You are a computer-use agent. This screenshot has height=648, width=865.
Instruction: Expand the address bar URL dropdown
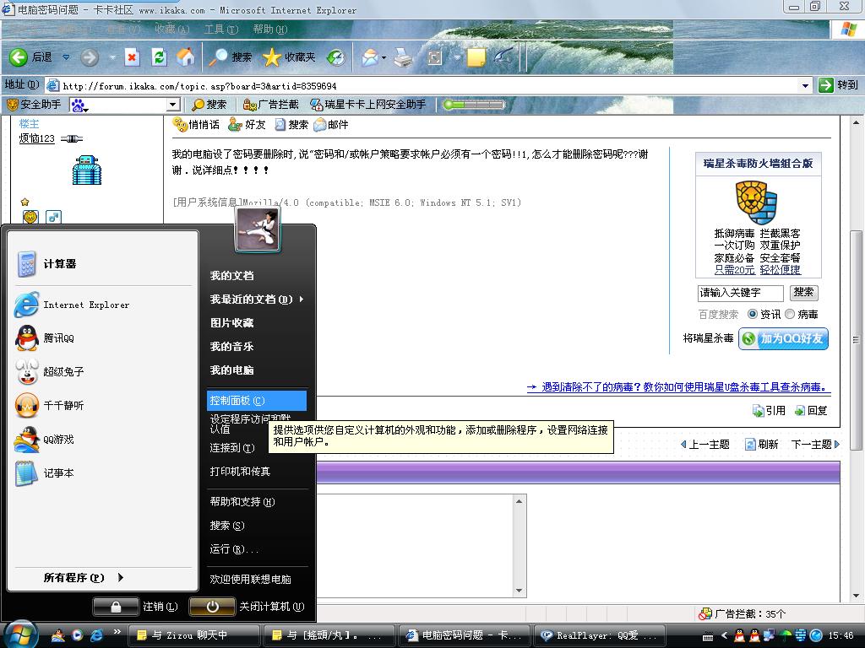(805, 85)
